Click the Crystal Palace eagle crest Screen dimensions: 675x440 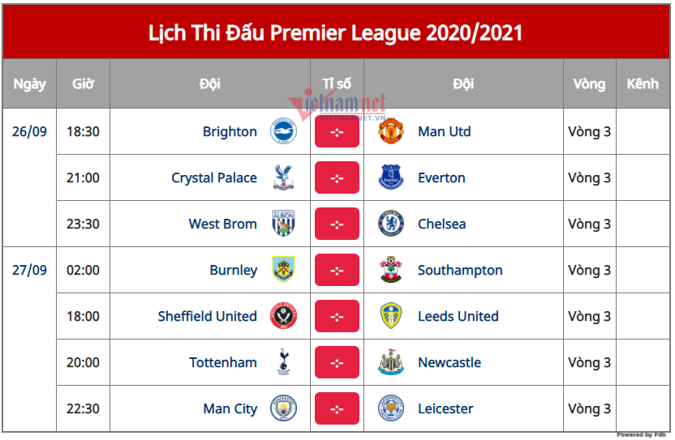coord(283,178)
